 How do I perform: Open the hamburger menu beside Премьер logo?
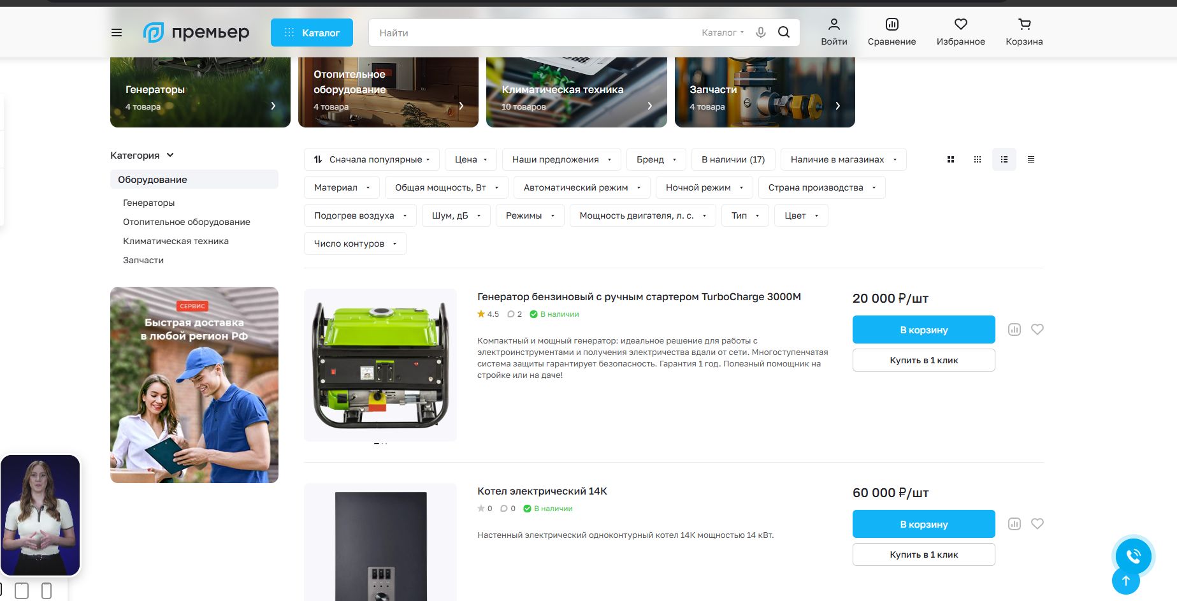pyautogui.click(x=117, y=33)
